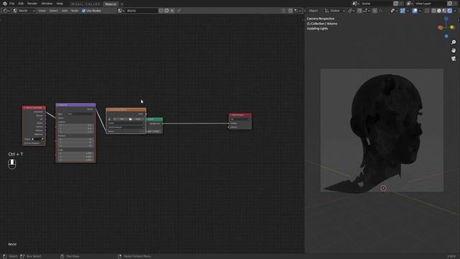Toggle From Instancer checkbox
The height and width of the screenshot is (259, 460).
click(x=25, y=143)
